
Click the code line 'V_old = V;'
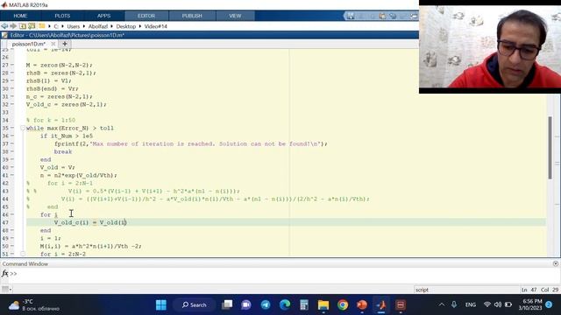tap(57, 167)
